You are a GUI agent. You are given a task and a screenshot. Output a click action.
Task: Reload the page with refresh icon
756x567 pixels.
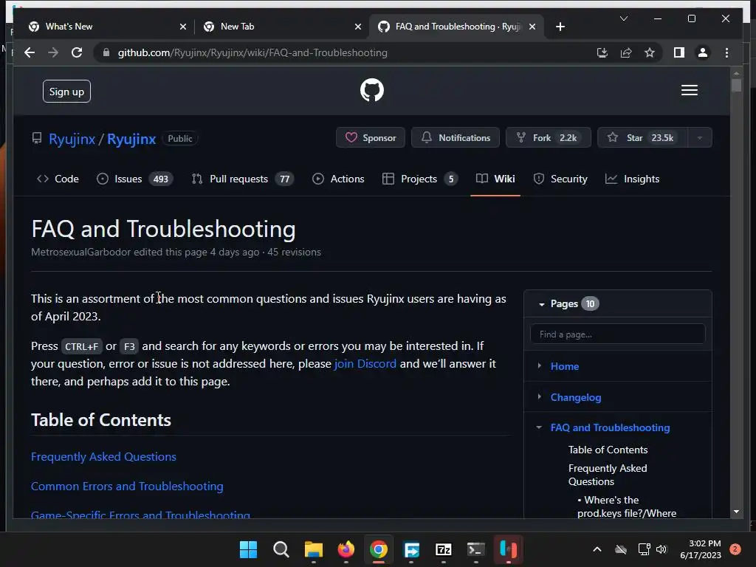point(77,52)
